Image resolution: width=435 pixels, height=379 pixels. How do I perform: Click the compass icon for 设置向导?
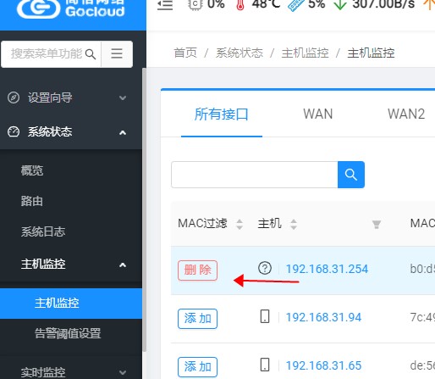point(14,98)
